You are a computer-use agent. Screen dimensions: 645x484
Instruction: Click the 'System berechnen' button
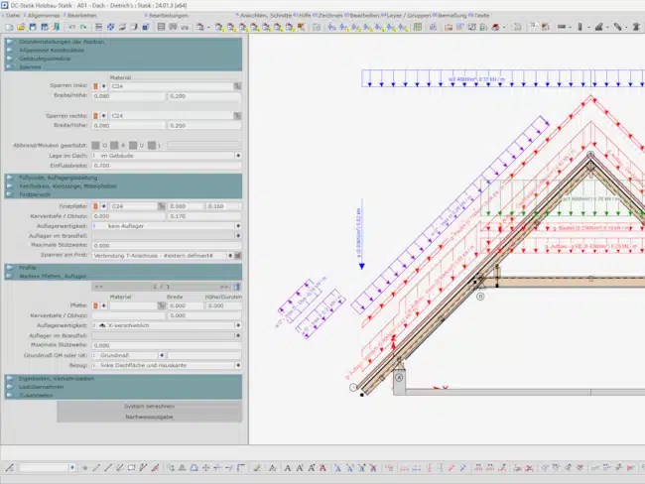pos(149,407)
